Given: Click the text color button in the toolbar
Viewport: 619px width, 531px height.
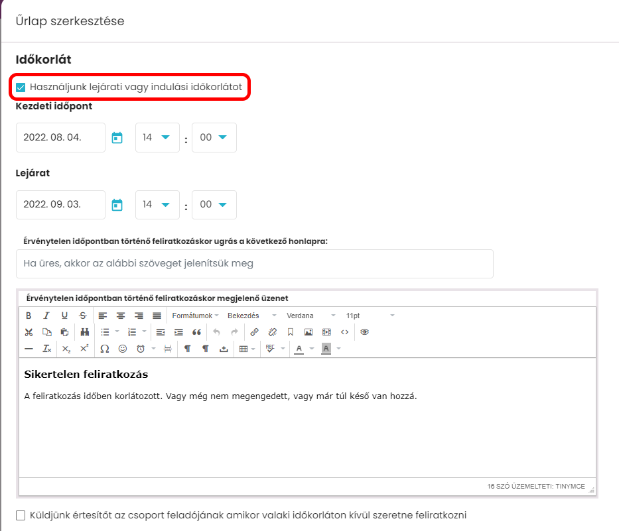Looking at the screenshot, I should point(299,349).
